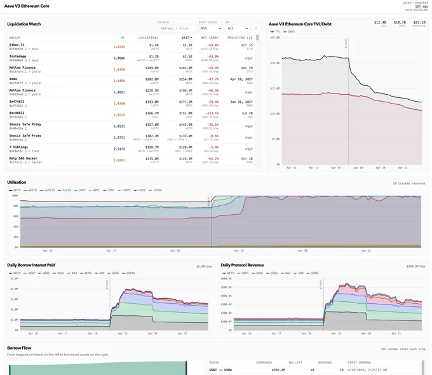This screenshot has height=375, width=432.
Task: Click the $12.4B TVL summary value
Action: pos(380,22)
